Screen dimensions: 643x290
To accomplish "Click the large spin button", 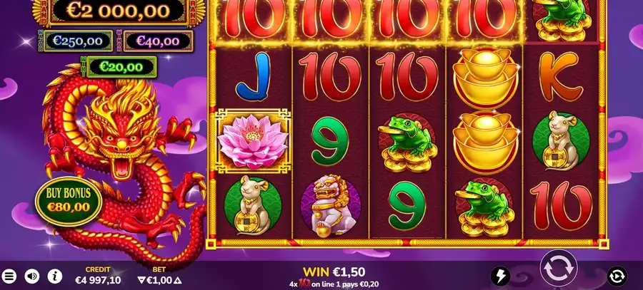I will [559, 269].
